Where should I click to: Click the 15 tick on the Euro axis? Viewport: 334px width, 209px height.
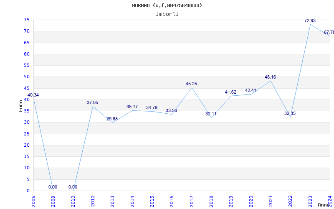click(x=27, y=156)
